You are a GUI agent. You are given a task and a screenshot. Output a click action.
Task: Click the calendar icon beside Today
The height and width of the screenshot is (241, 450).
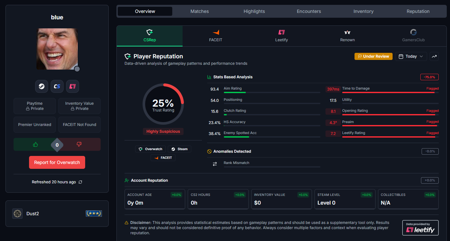click(401, 56)
